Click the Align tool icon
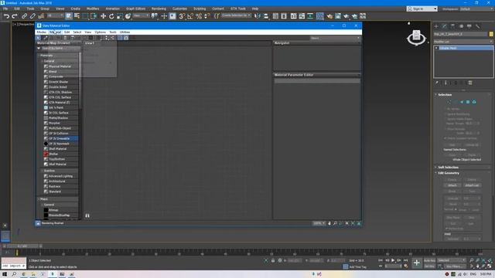The height and width of the screenshot is (278, 495). coord(266,16)
